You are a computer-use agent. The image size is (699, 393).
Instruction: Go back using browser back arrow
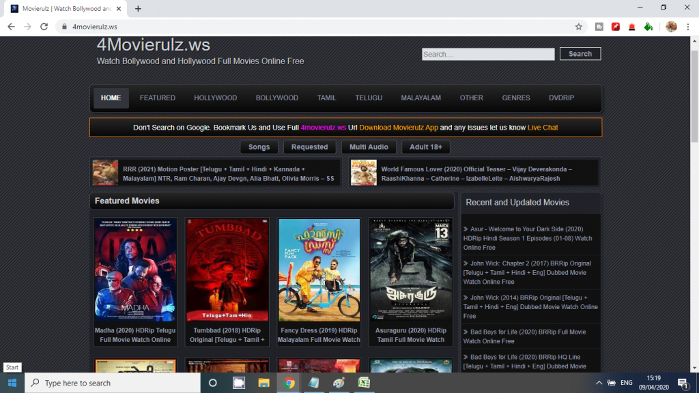tap(11, 27)
